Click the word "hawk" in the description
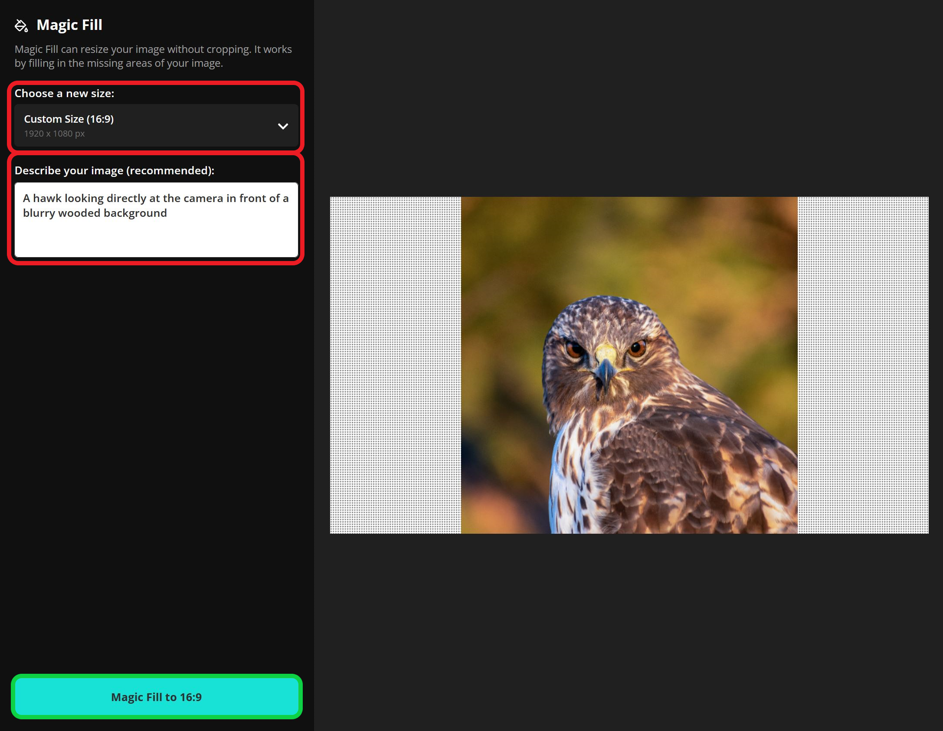This screenshot has height=731, width=943. point(47,199)
